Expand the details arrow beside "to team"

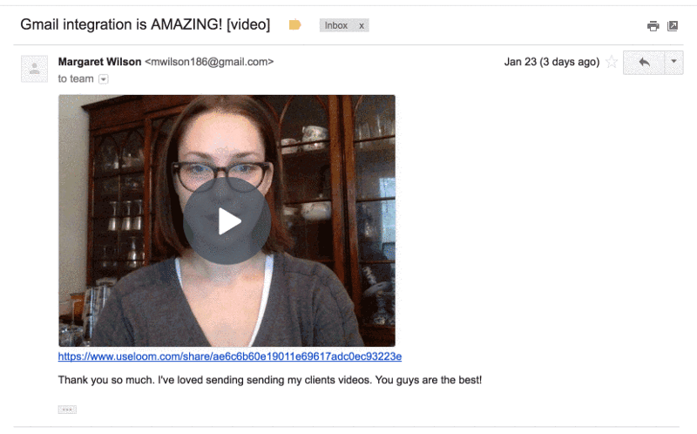point(103,79)
